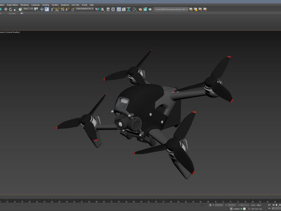Open Edit Named Selection Sets

pos(73,9)
